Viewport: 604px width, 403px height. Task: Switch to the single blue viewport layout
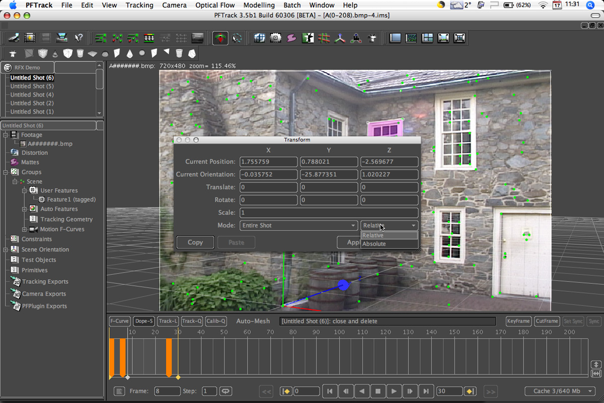[395, 38]
